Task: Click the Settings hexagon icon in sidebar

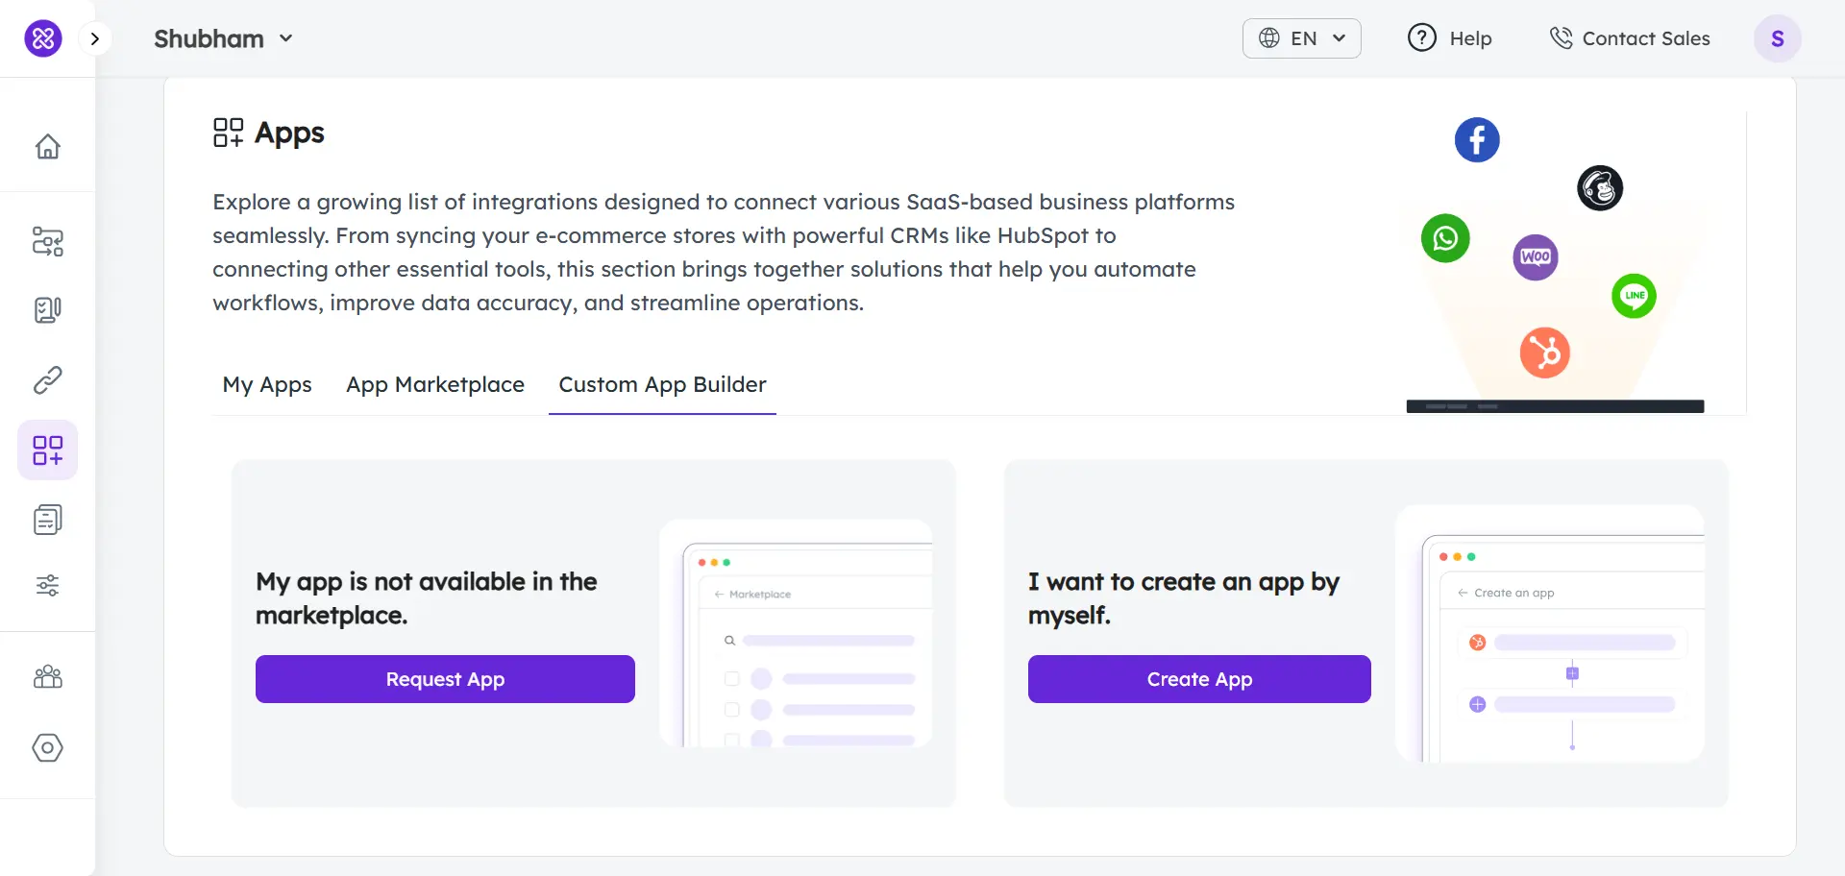Action: [x=47, y=748]
